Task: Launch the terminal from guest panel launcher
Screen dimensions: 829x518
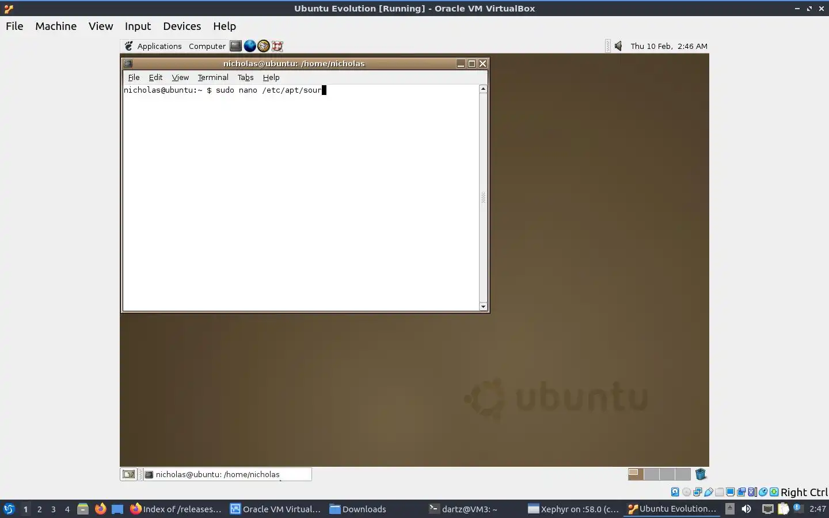Action: 235,46
